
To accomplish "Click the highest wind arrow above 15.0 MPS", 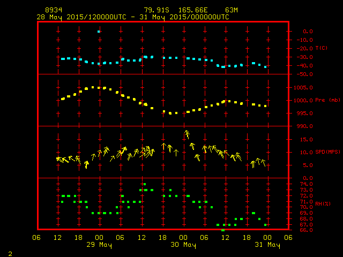I will click(x=187, y=134).
